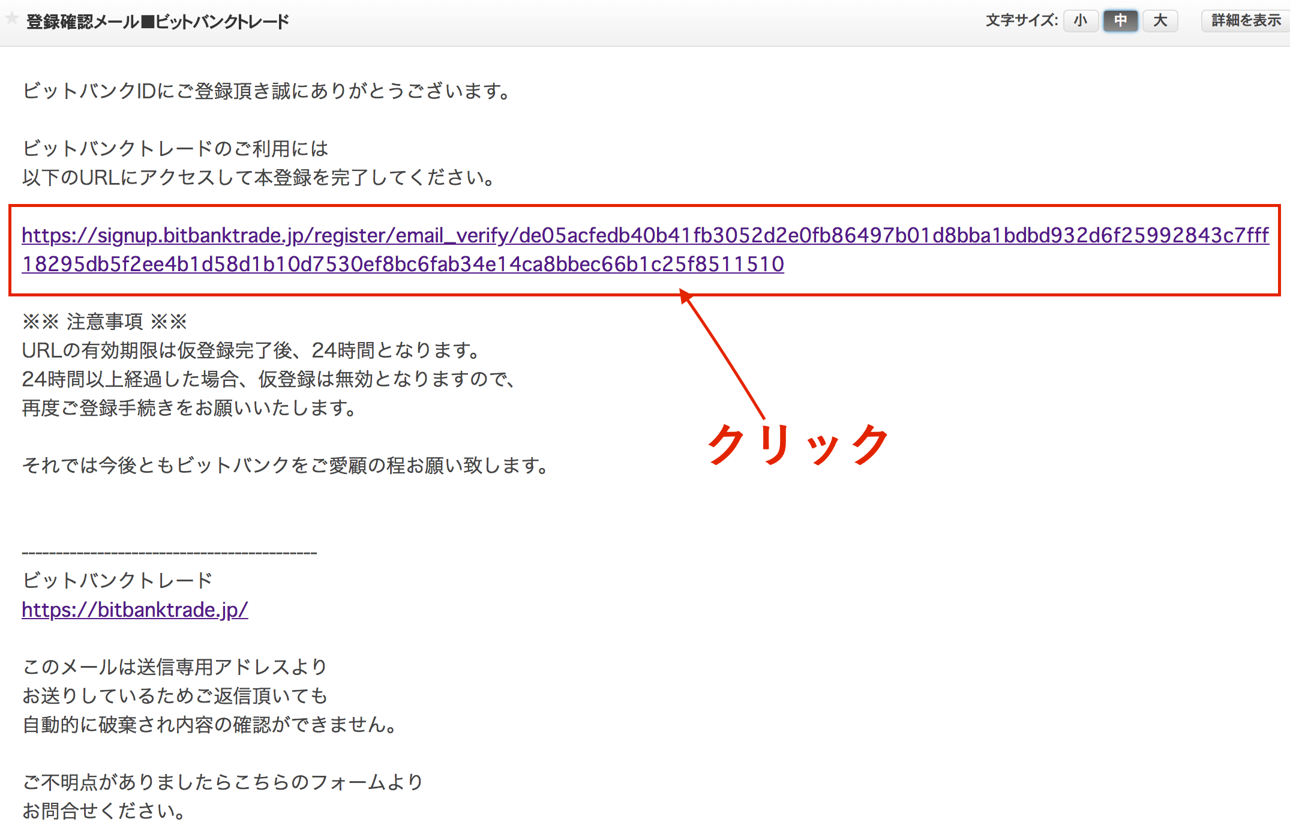Click the line URLの有効期限は仮登録完了後、24時間となります。
Screen dimensions: 1290x822
(x=251, y=350)
